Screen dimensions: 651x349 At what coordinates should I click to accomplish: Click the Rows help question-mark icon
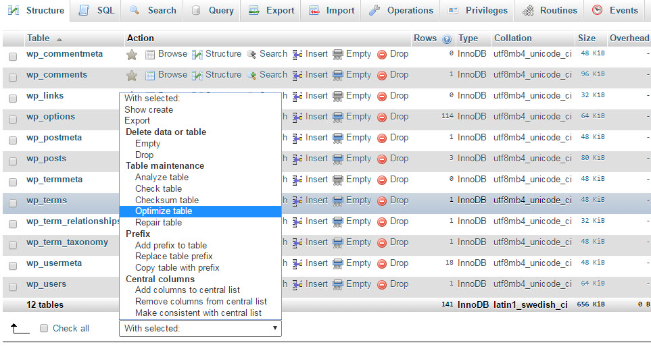pos(447,39)
